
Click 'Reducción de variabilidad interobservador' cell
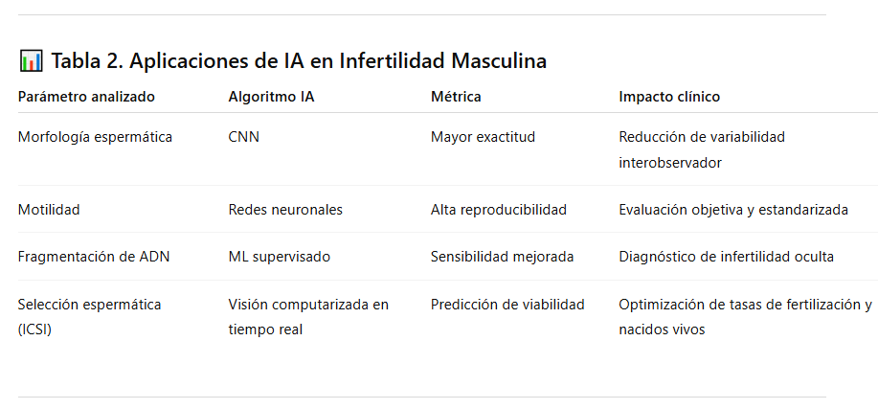click(x=702, y=149)
